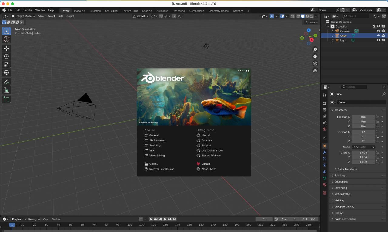
Task: Pin the Cube properties panel
Action: click(x=384, y=94)
